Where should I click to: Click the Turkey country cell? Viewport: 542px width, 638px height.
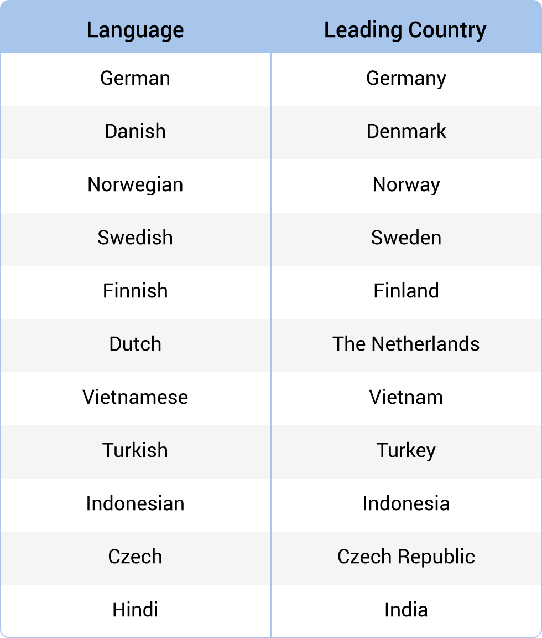click(x=406, y=450)
